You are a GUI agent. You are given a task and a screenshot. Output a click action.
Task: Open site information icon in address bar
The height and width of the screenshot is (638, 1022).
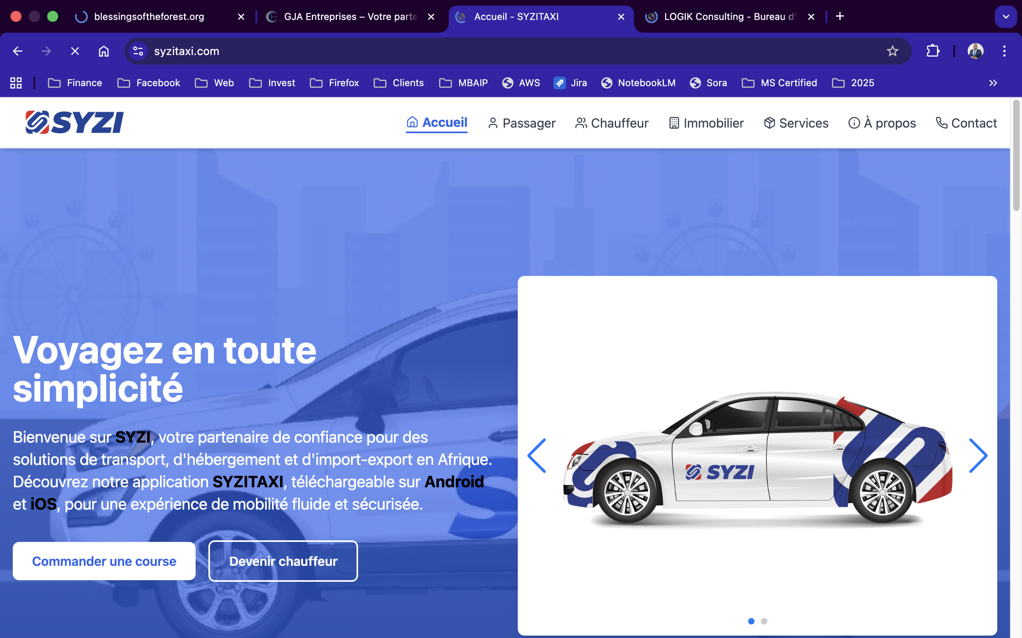[138, 51]
